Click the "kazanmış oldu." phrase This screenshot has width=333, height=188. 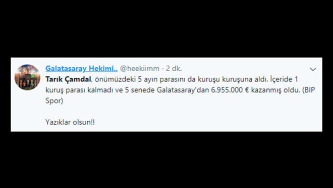(275, 90)
